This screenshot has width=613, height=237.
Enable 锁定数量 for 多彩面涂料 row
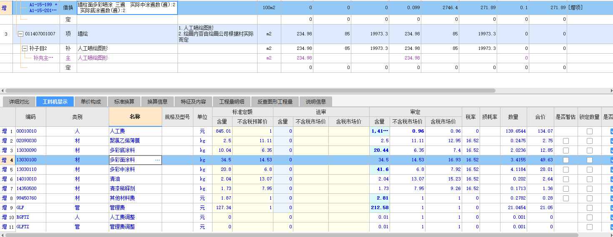point(589,160)
